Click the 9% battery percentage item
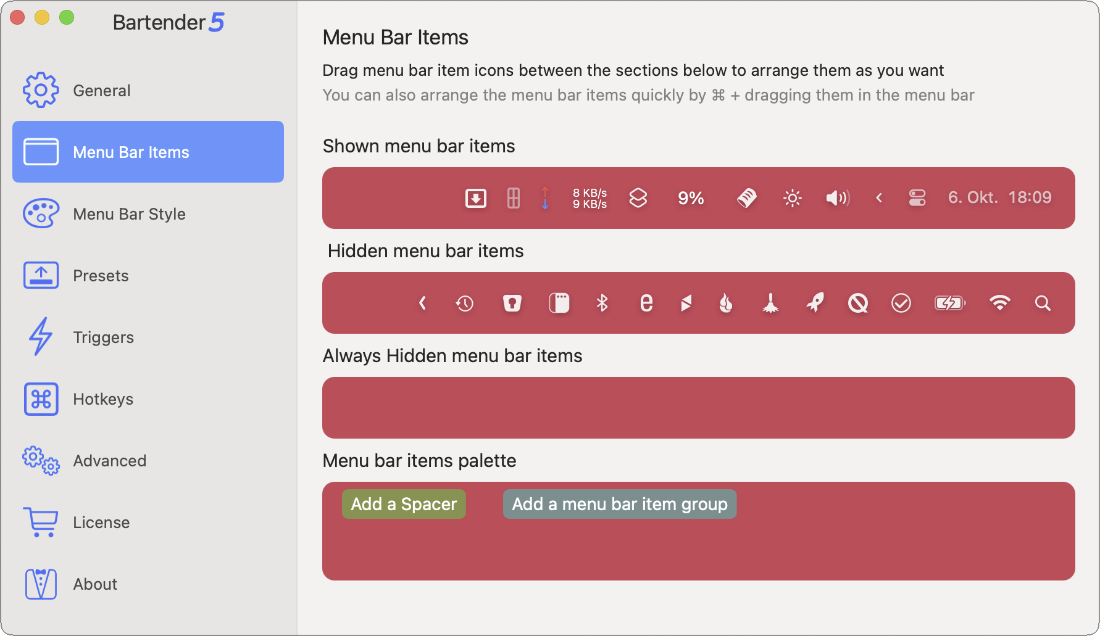This screenshot has height=636, width=1100. click(x=691, y=198)
